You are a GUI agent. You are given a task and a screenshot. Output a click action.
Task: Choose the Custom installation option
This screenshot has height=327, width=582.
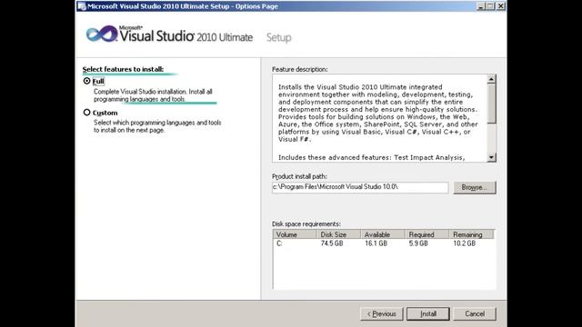tap(87, 113)
